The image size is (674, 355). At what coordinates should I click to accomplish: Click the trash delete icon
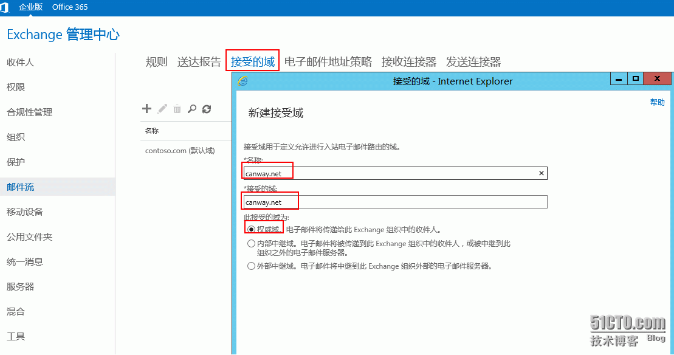point(177,109)
